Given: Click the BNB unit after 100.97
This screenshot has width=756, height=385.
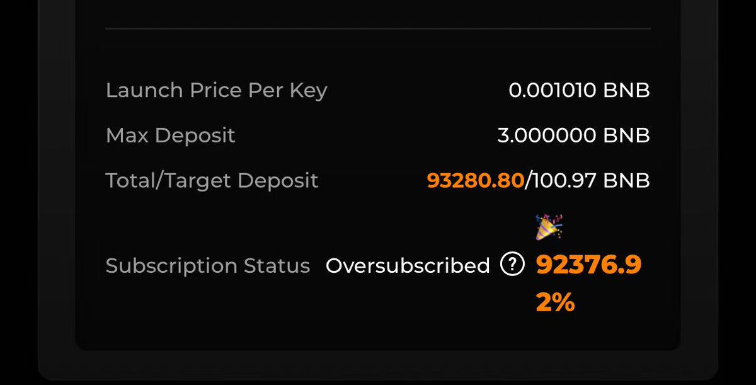Looking at the screenshot, I should (x=626, y=181).
